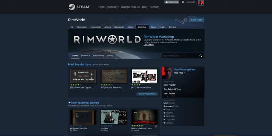Open the Browse dropdown in workshop navigation
This screenshot has height=136, width=272.
[x=85, y=56]
